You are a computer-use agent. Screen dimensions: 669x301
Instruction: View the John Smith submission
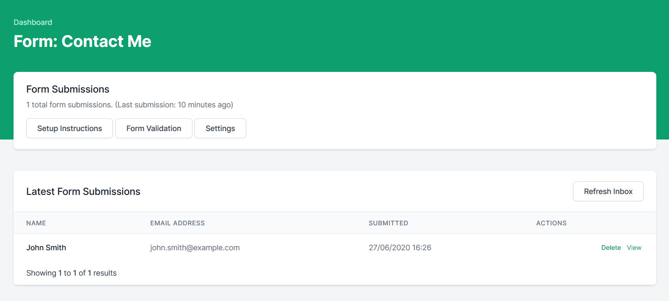click(x=634, y=248)
